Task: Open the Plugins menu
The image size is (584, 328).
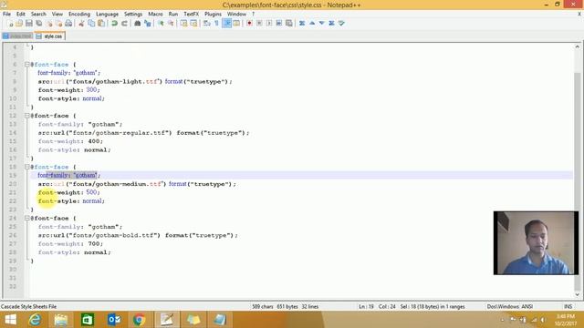Action: coord(213,15)
